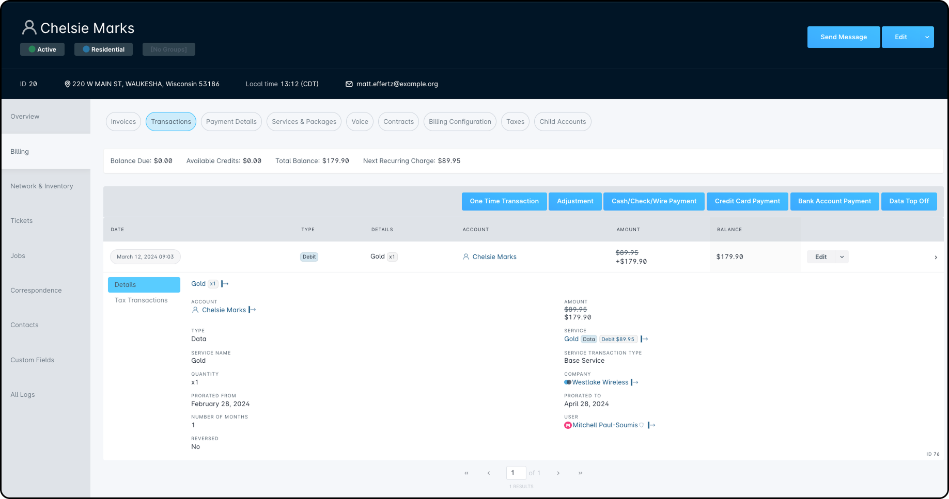The height and width of the screenshot is (499, 949).
Task: Select Tax Transactions in detail panel
Action: click(141, 300)
